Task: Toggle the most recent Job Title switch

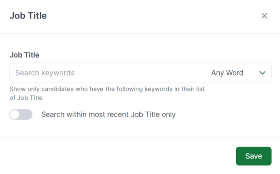Action: (x=21, y=114)
